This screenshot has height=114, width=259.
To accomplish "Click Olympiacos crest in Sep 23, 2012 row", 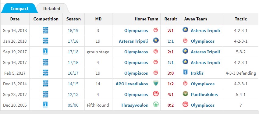I will (x=156, y=94).
